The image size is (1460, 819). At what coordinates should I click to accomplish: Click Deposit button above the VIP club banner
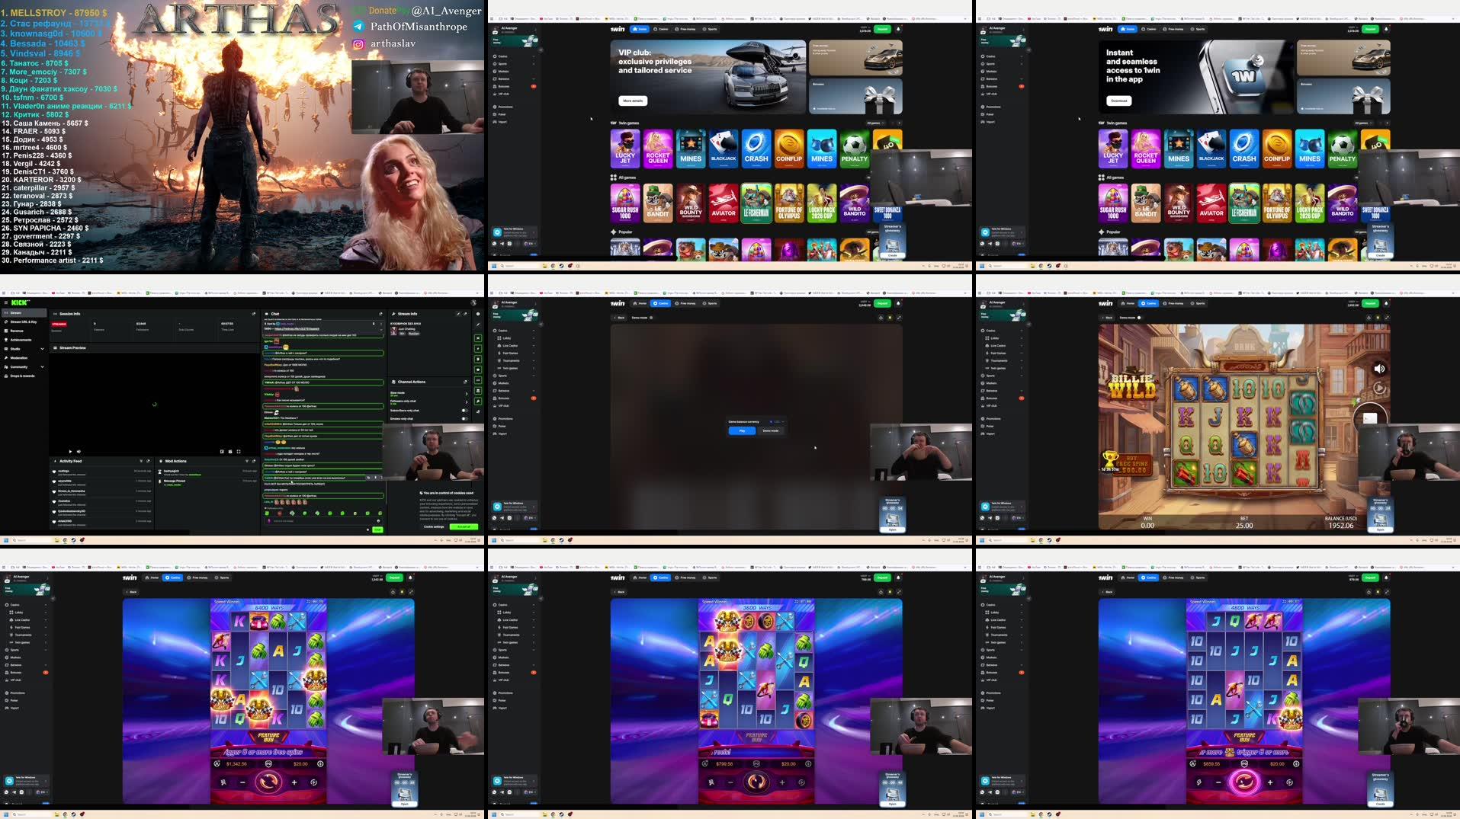click(x=882, y=29)
